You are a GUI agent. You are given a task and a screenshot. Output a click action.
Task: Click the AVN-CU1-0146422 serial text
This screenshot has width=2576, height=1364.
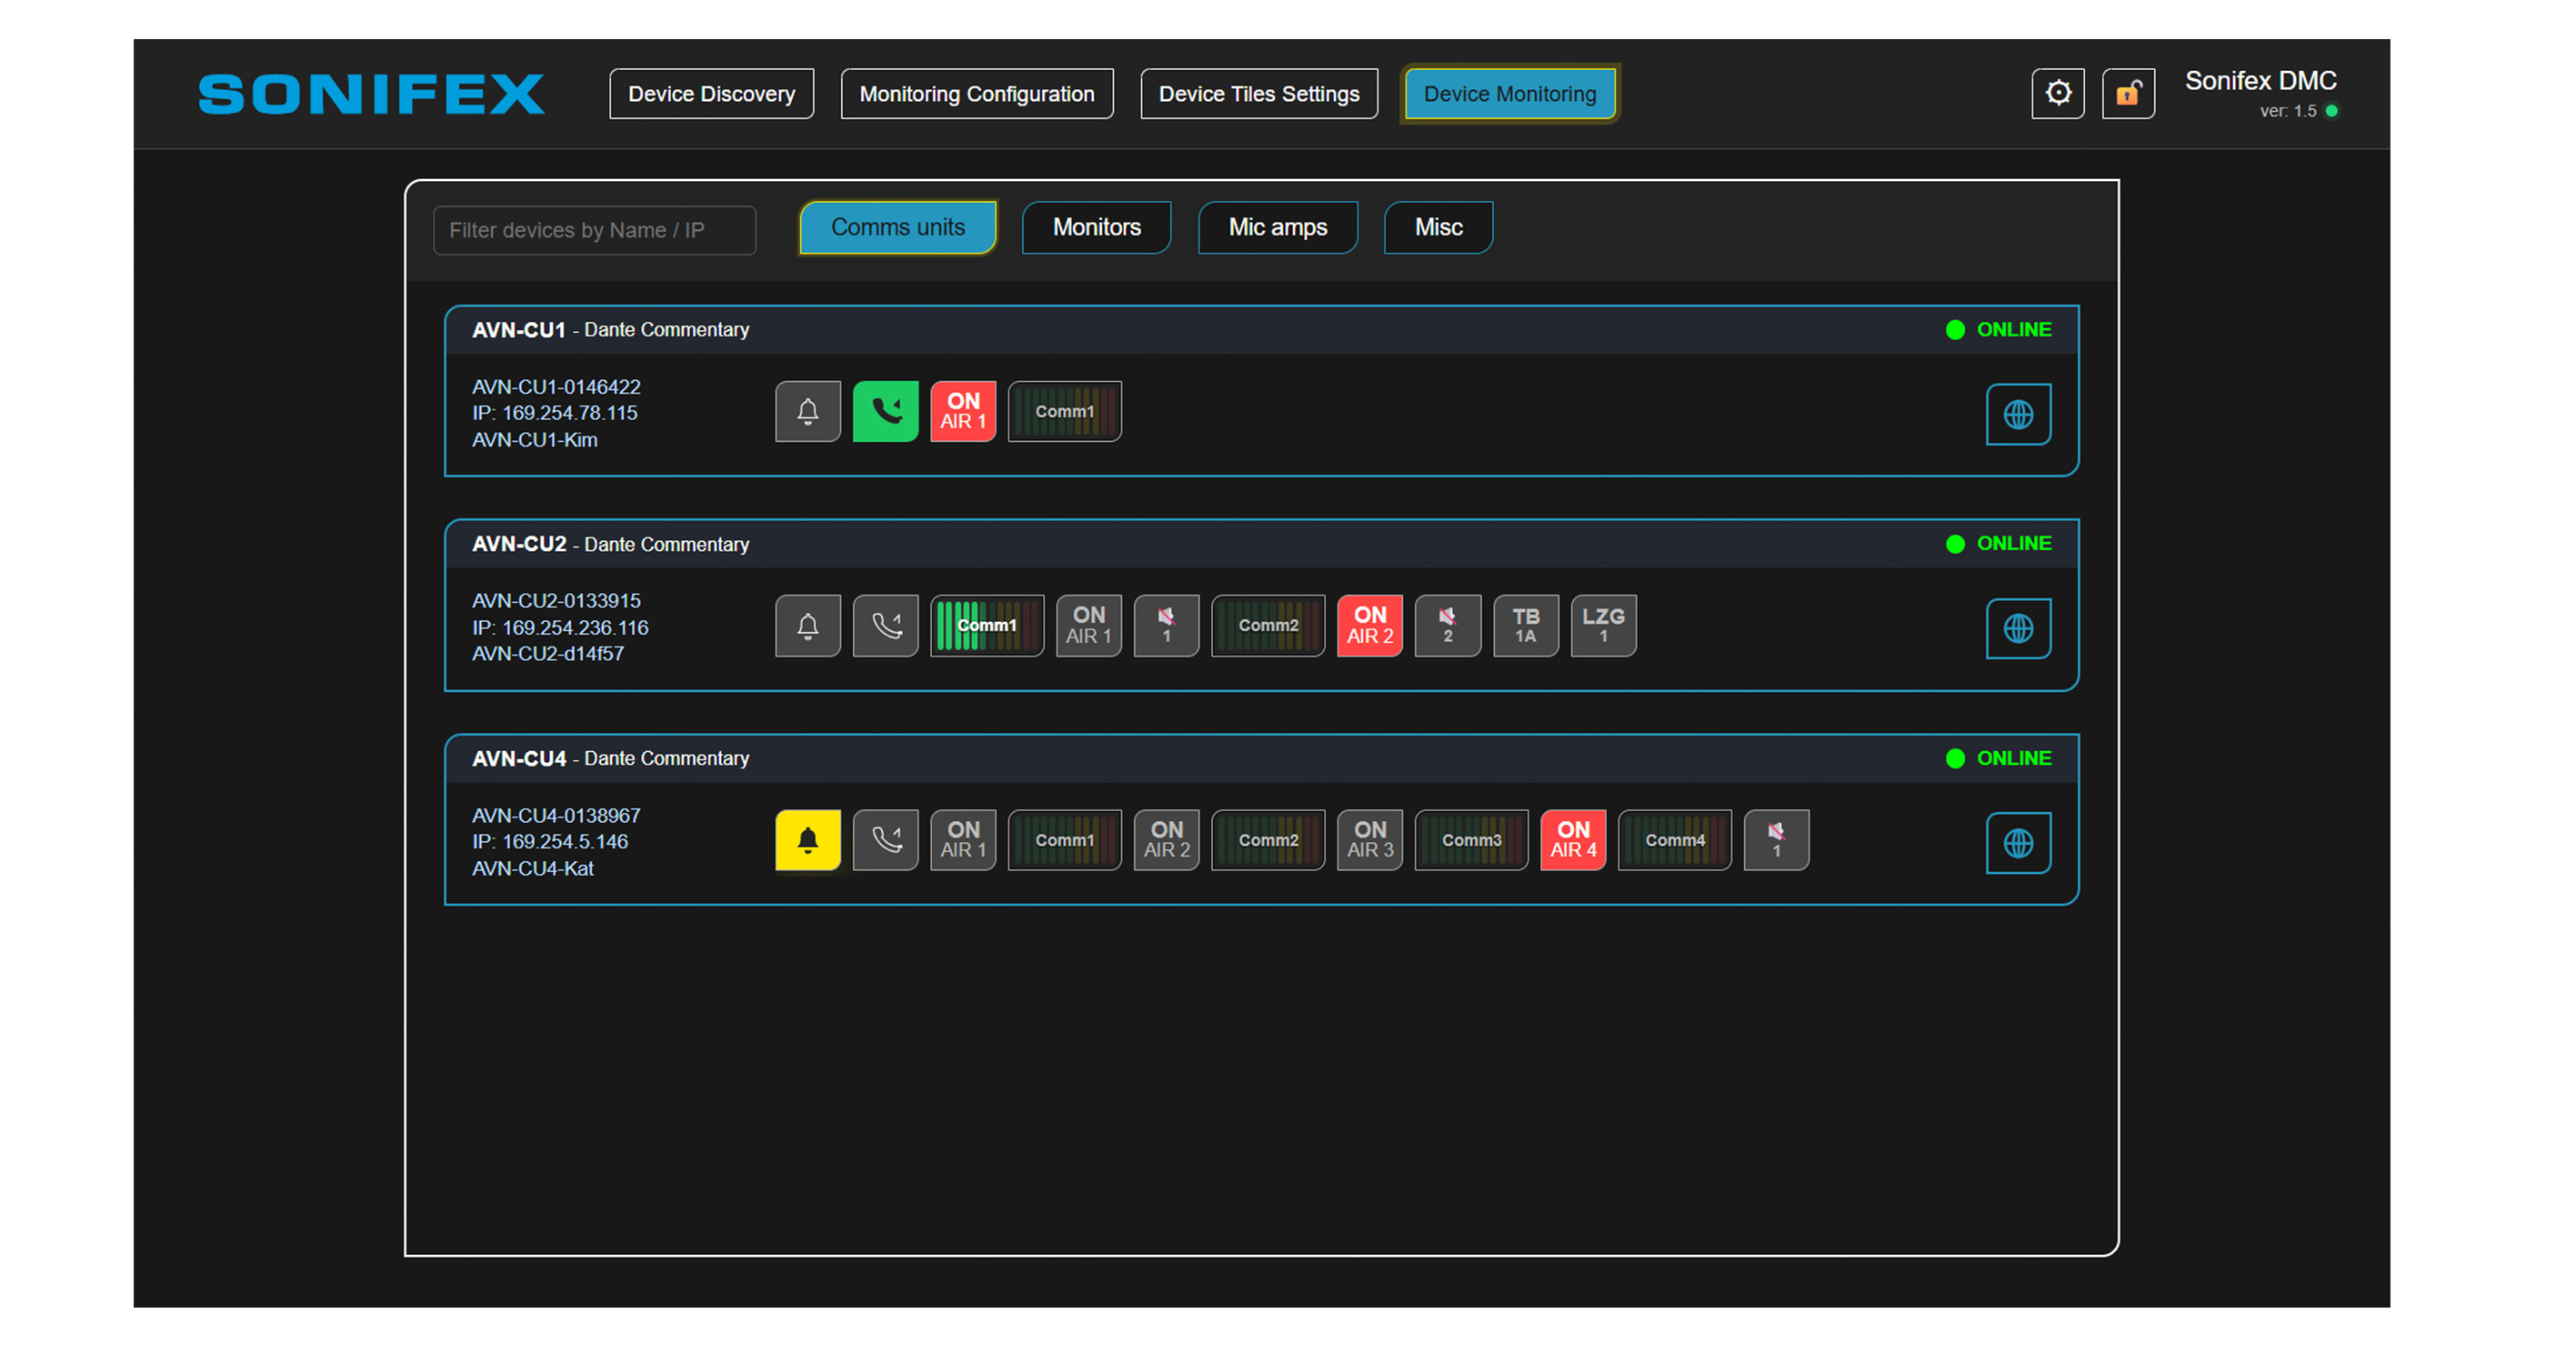tap(557, 387)
